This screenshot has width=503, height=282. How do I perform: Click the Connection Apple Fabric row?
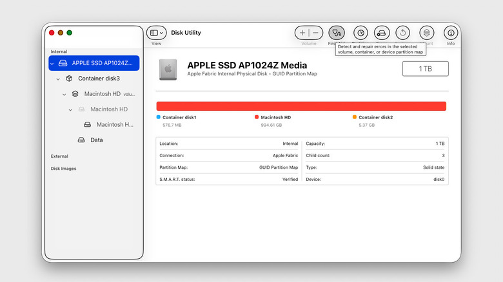tap(229, 155)
